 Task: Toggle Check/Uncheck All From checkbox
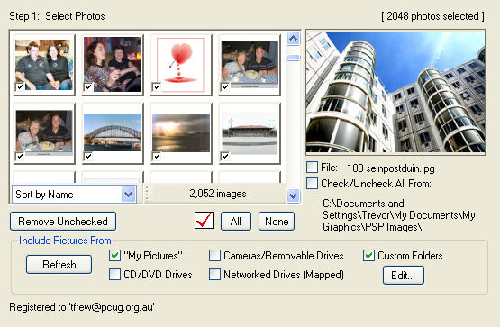(x=312, y=183)
